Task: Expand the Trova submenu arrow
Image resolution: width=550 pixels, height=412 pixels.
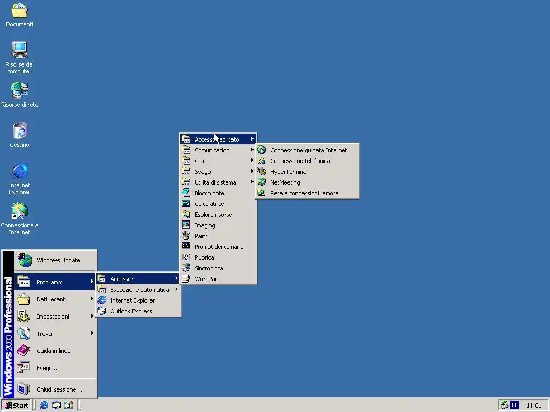Action: click(x=92, y=333)
